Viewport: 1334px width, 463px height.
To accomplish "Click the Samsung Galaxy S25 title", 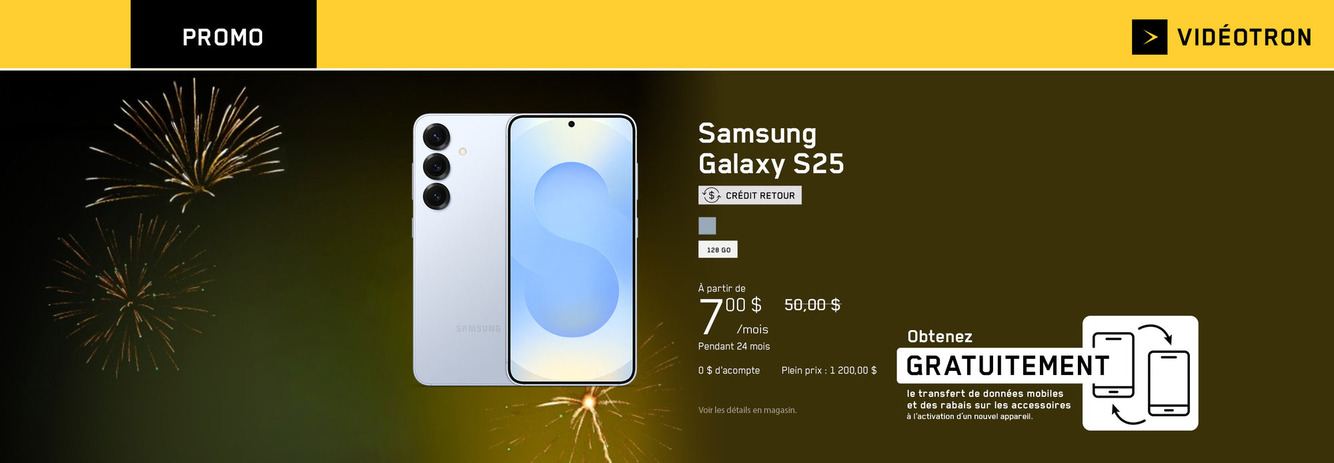I will pos(771,148).
